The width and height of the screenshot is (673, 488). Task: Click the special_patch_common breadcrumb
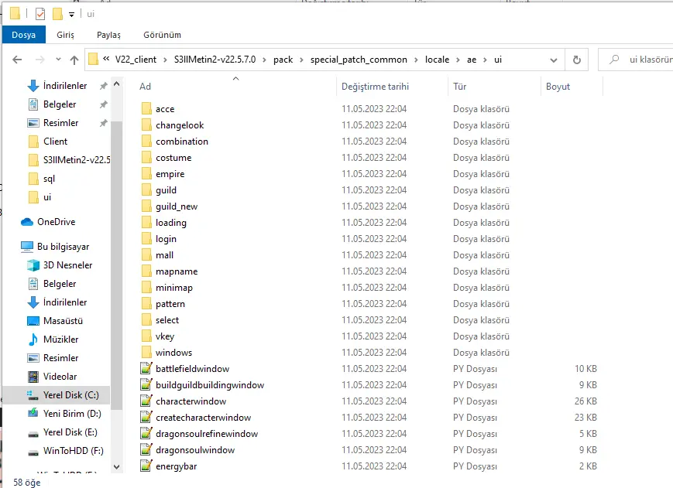pyautogui.click(x=360, y=60)
